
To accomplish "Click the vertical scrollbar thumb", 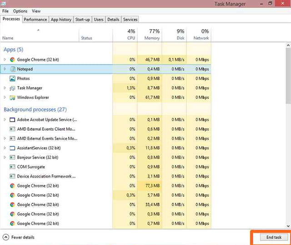I will tap(288, 76).
